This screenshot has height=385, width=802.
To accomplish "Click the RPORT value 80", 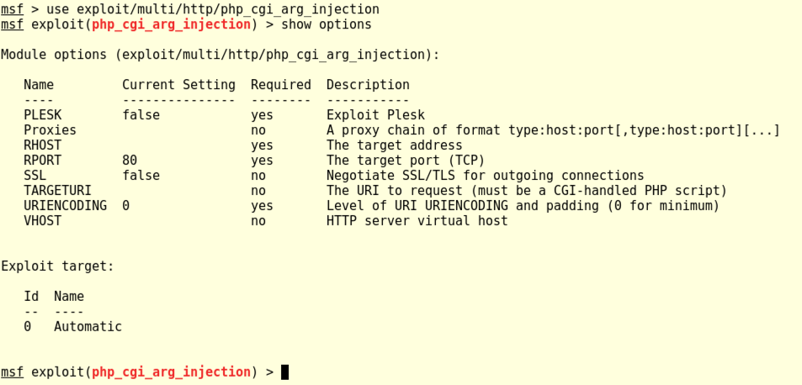I will (130, 161).
